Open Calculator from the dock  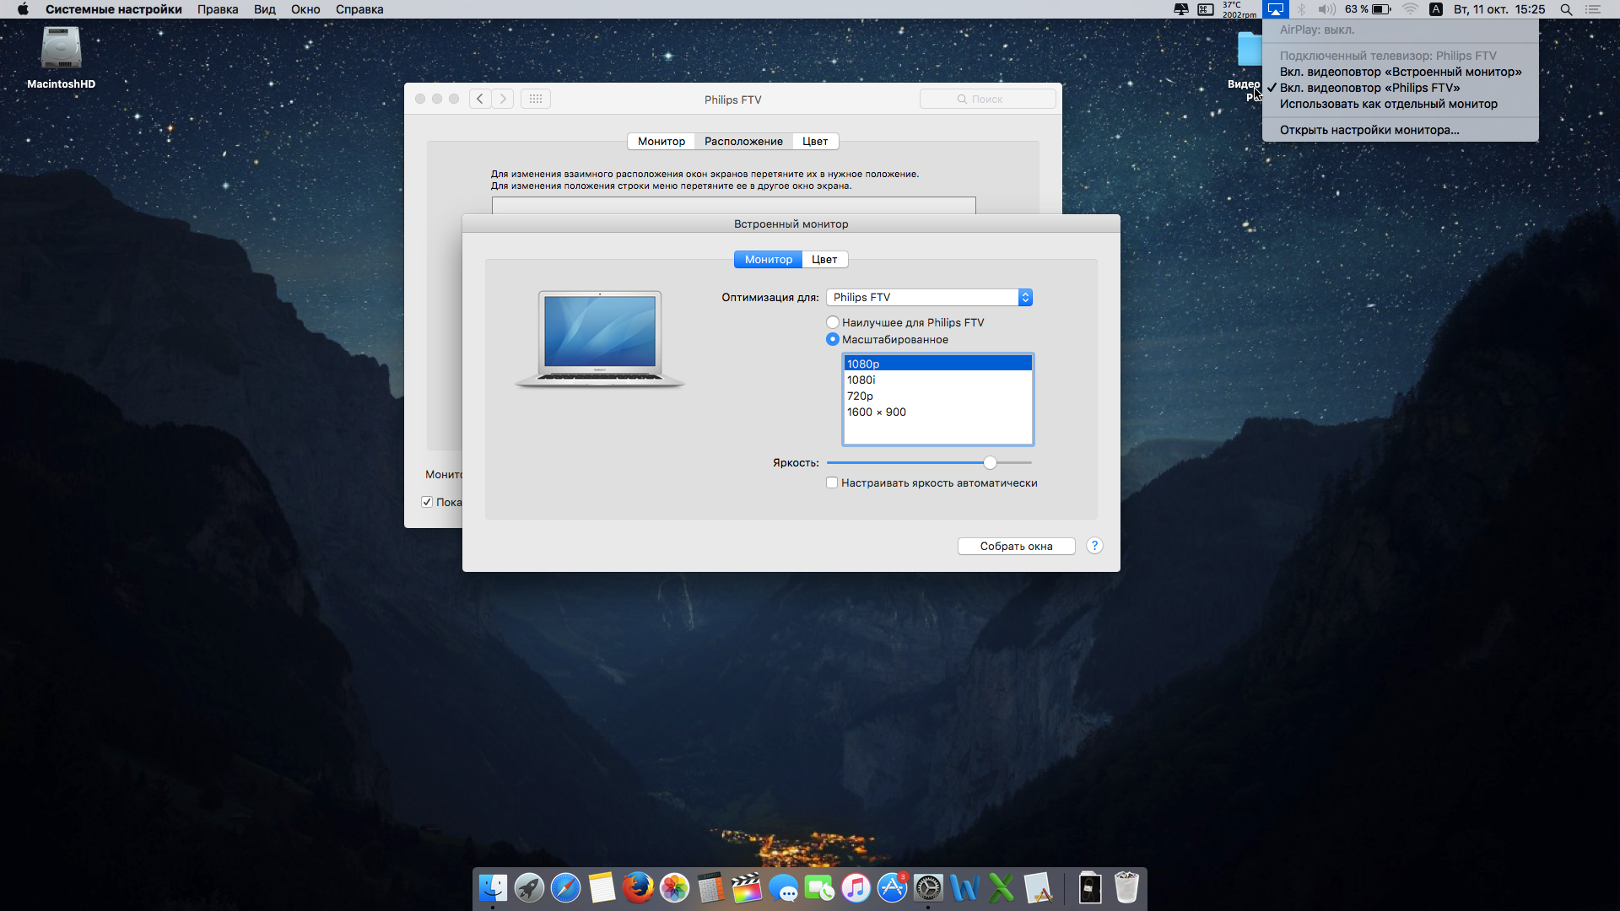pyautogui.click(x=710, y=887)
